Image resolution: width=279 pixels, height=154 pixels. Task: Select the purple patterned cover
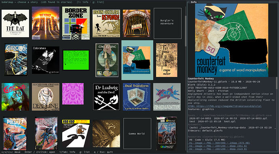73,94
